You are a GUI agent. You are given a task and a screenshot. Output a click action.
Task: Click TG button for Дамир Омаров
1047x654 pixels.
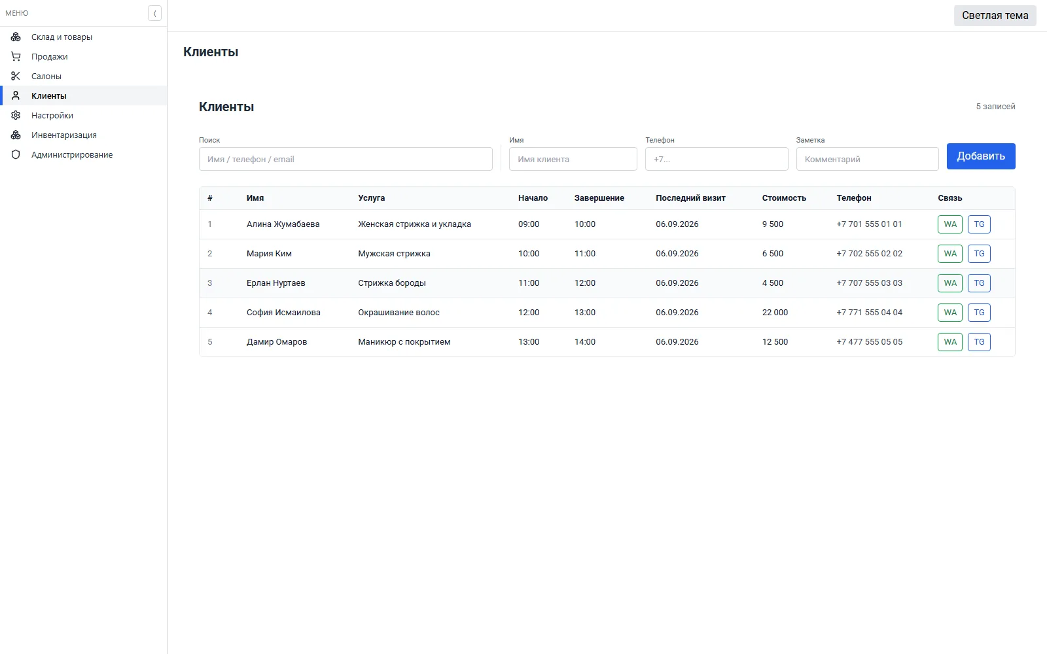979,342
